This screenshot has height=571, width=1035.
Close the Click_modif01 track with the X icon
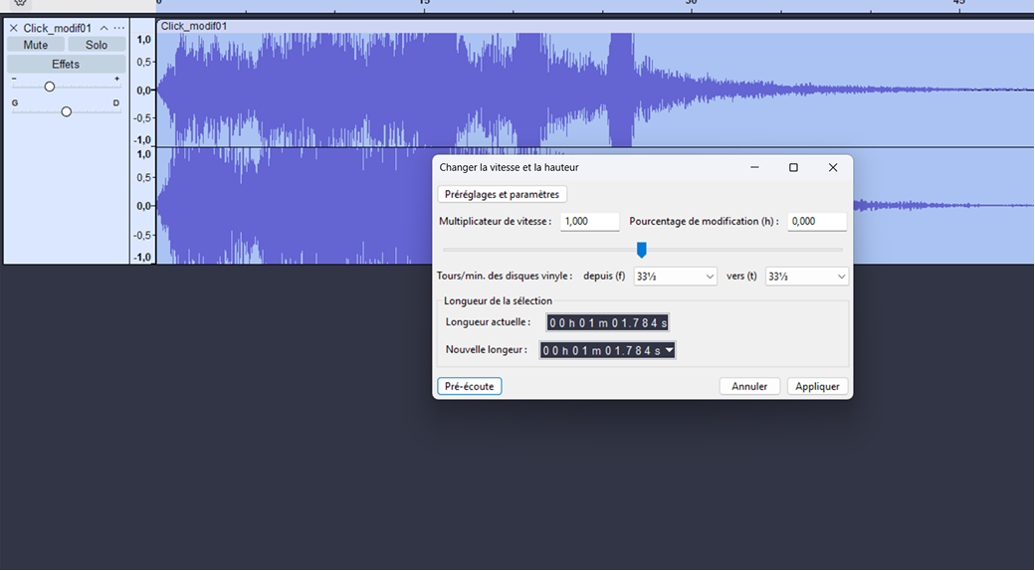pyautogui.click(x=14, y=28)
